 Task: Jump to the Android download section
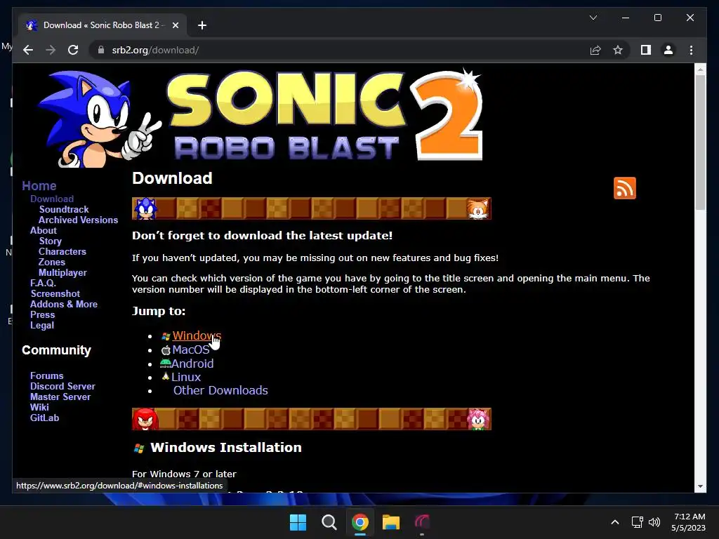192,364
